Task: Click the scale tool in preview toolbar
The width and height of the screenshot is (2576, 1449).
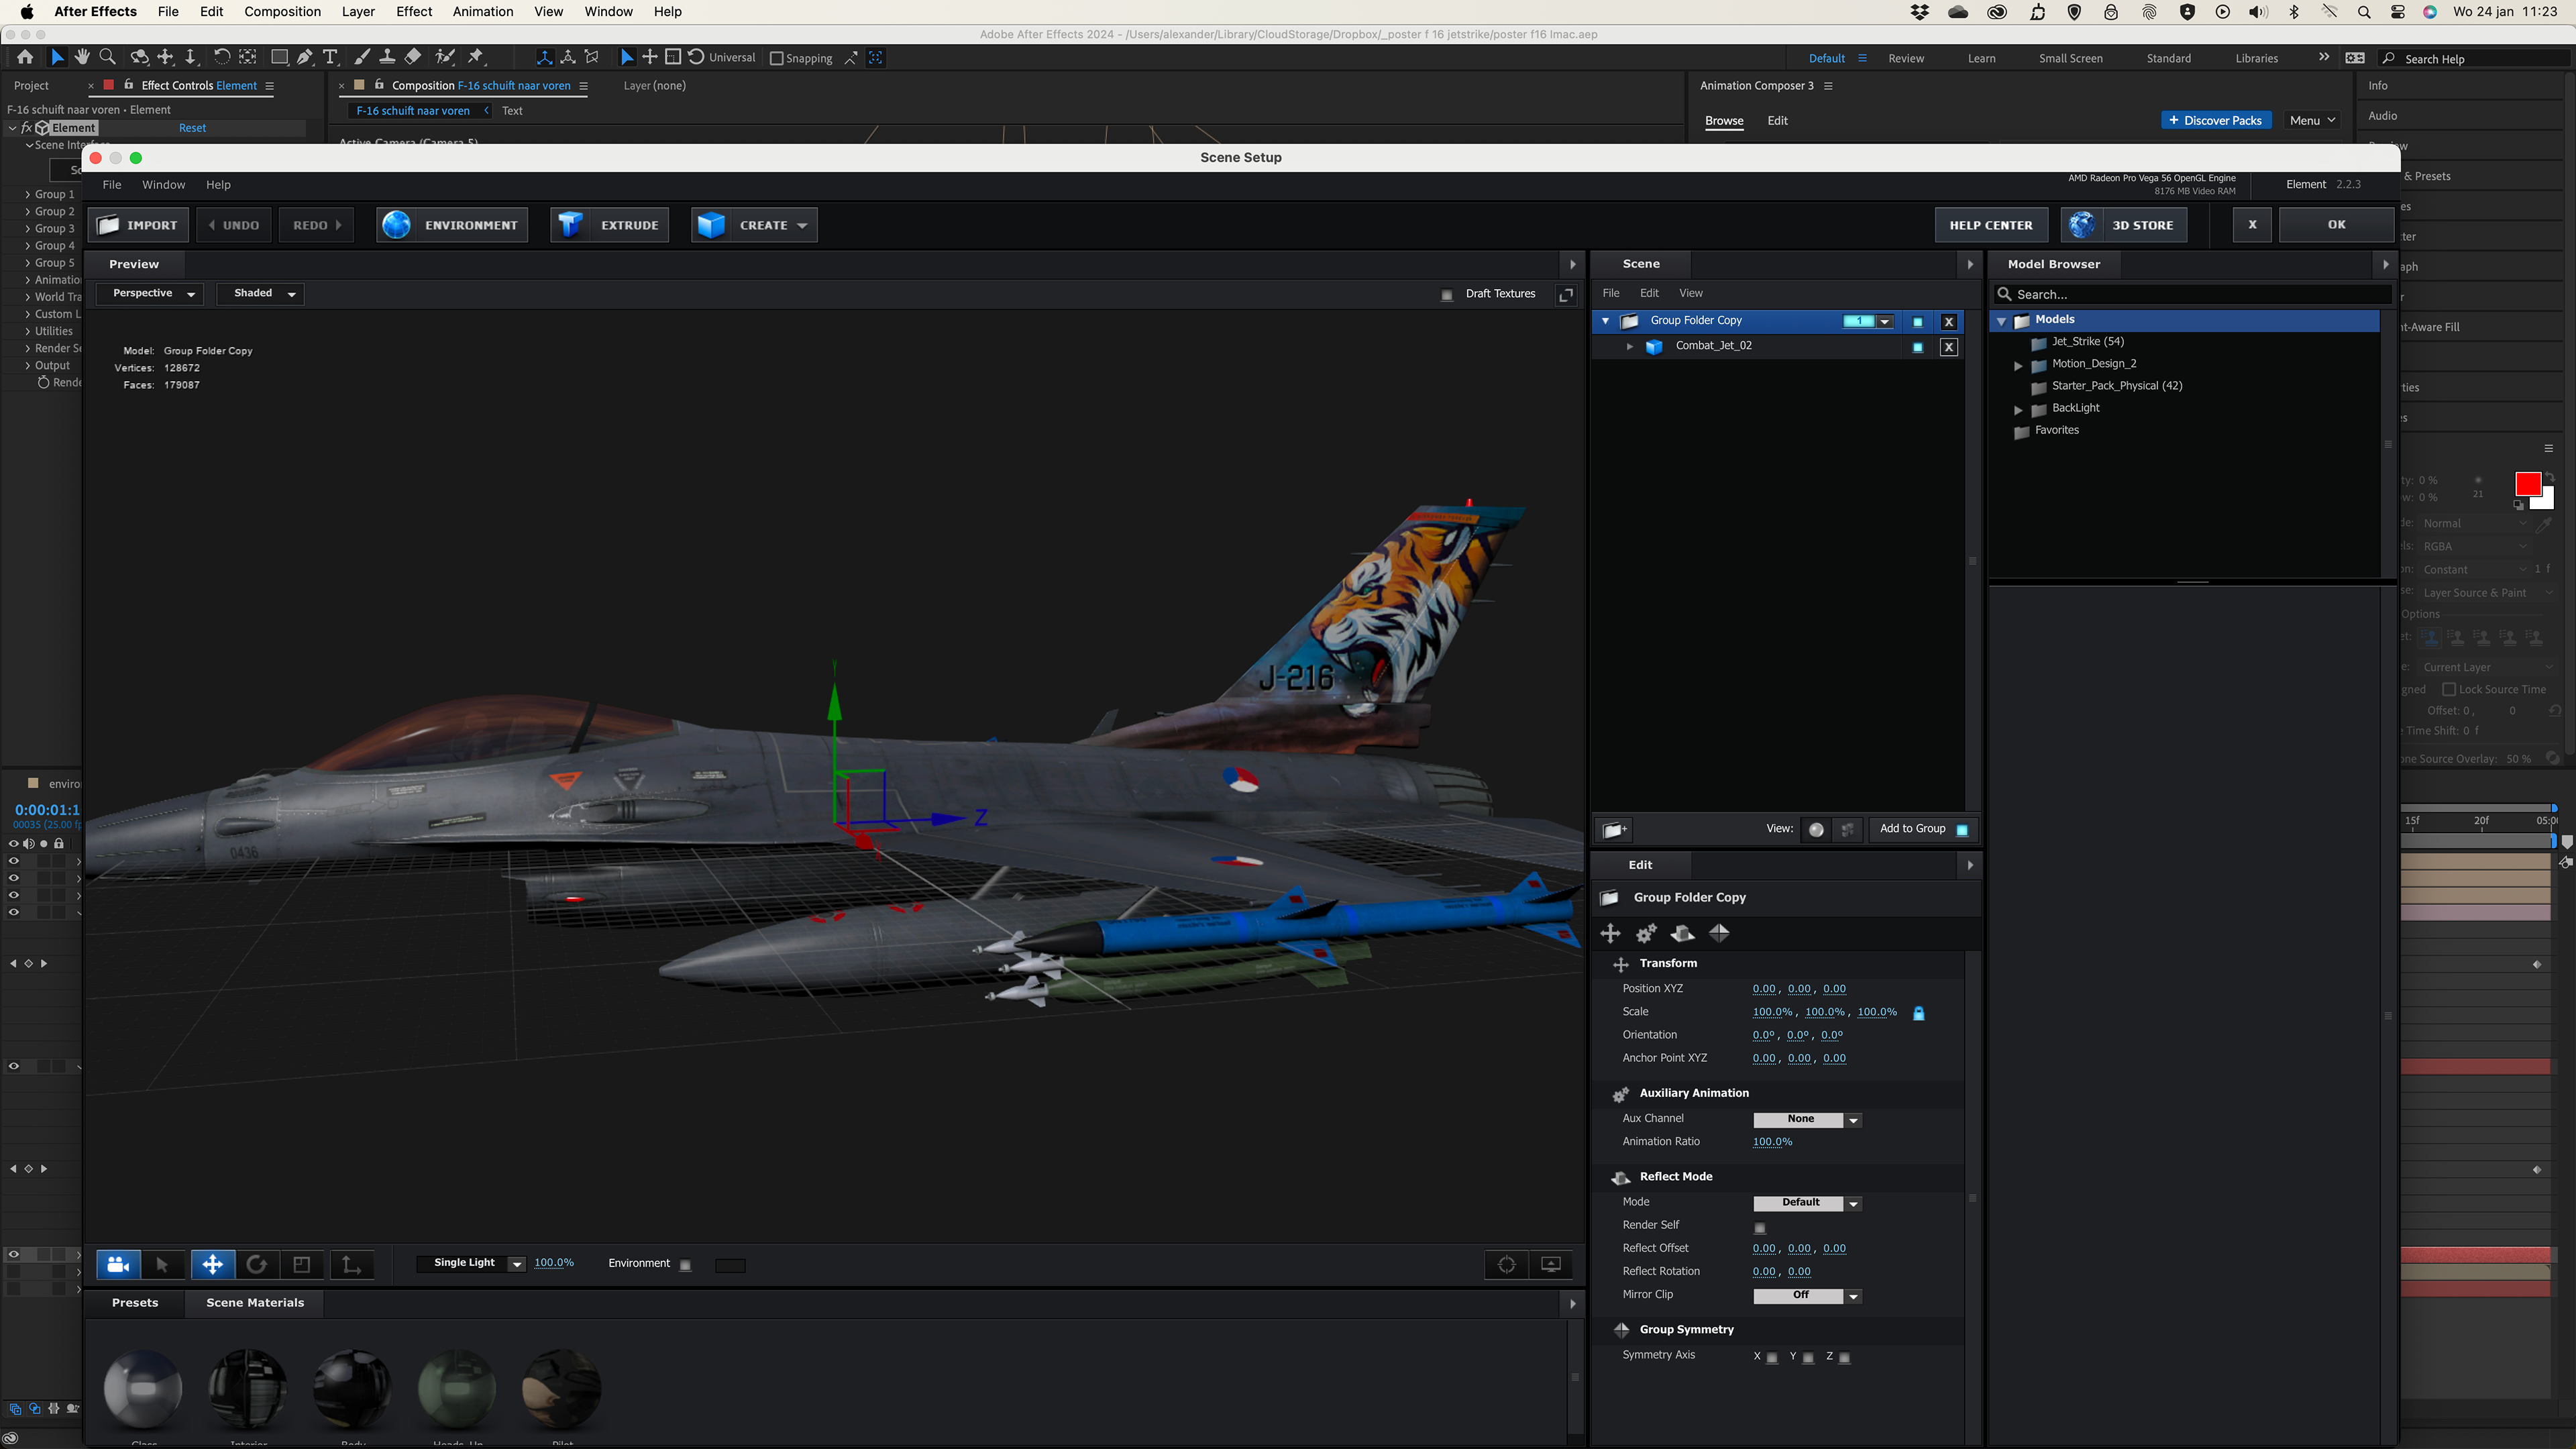Action: (302, 1264)
